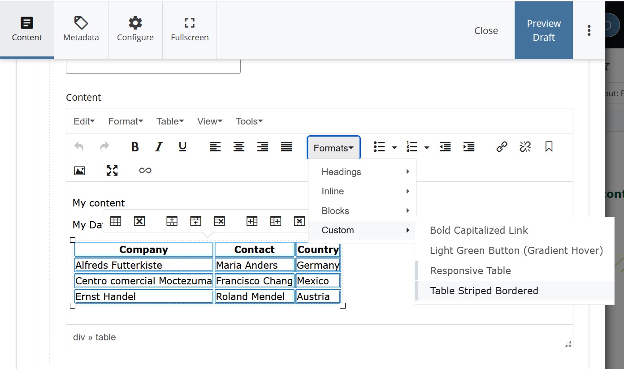
Task: Remove link with the unlink icon
Action: click(x=525, y=147)
